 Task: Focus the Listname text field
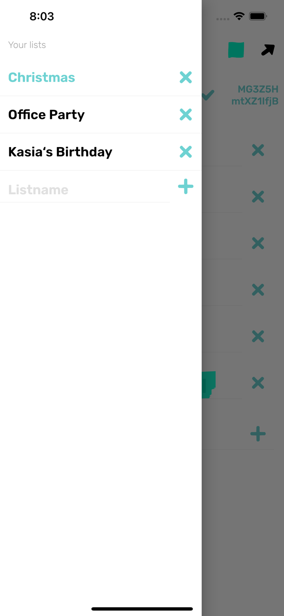coord(85,189)
